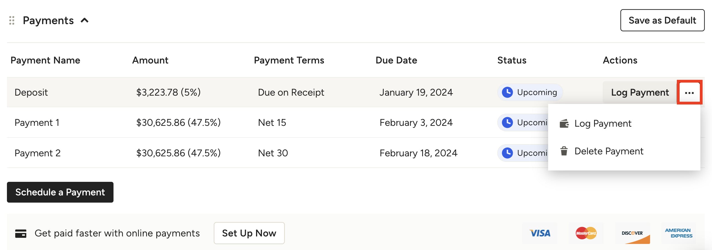The height and width of the screenshot is (250, 712).
Task: Click the Set Up Now button
Action: pyautogui.click(x=249, y=233)
